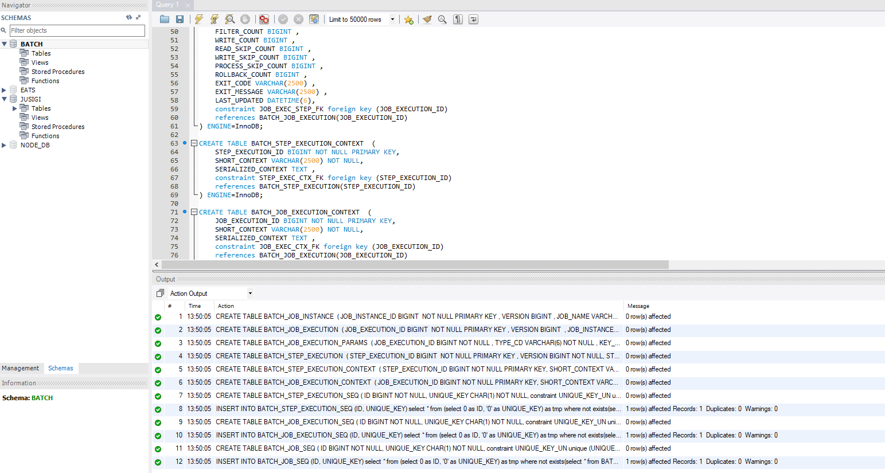The height and width of the screenshot is (473, 885).
Task: Save the script with the floppy disk icon
Action: 180,19
